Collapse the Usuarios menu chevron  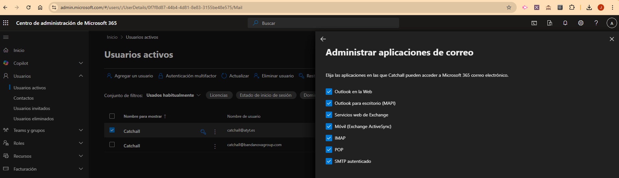[x=81, y=76]
